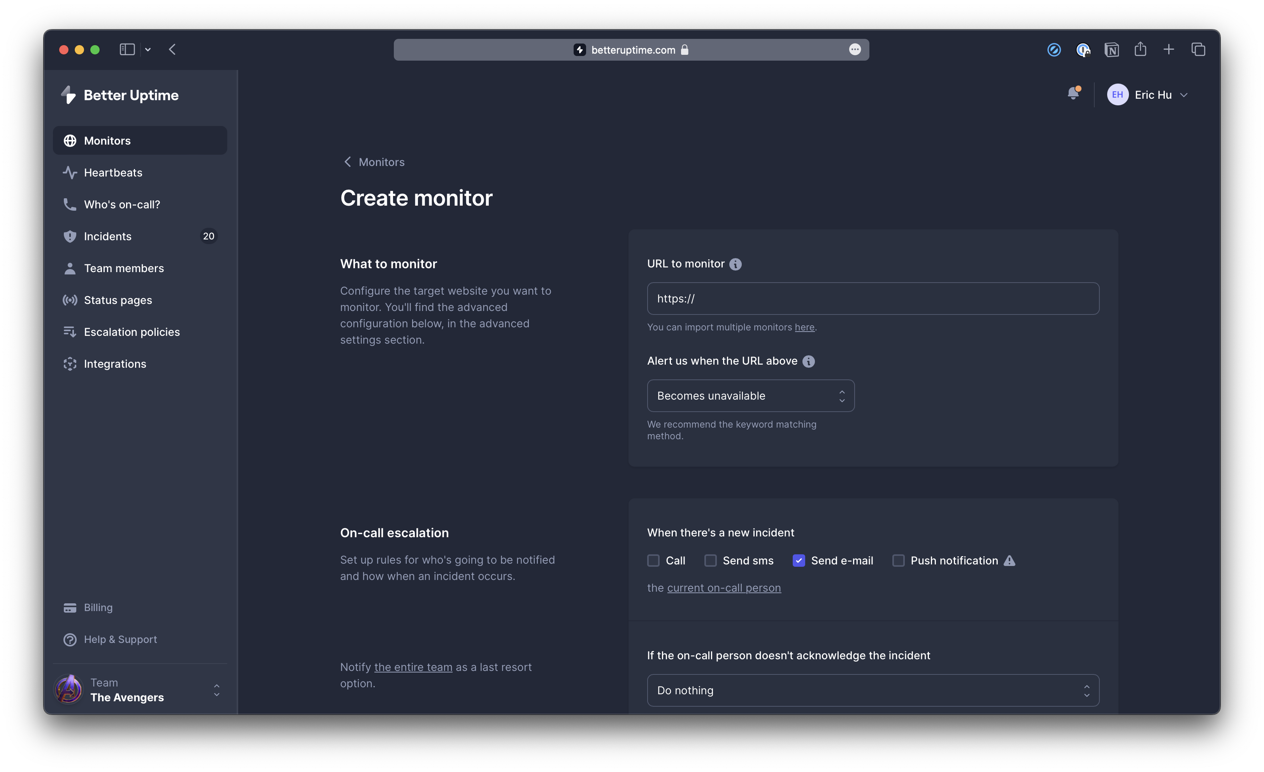Uncheck the Send e-mail checkbox

tap(799, 561)
